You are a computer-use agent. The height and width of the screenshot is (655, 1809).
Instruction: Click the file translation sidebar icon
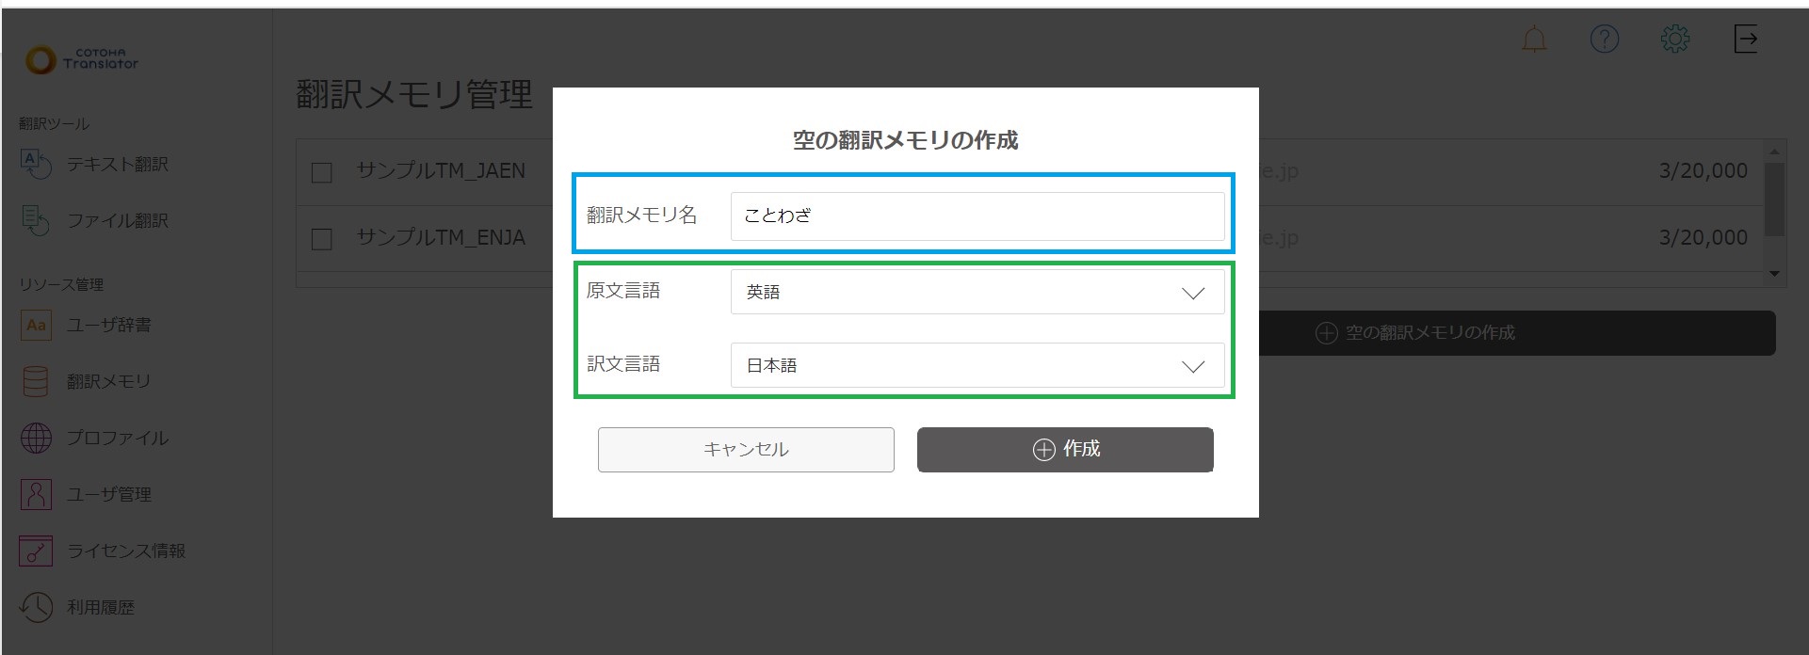pyautogui.click(x=36, y=220)
